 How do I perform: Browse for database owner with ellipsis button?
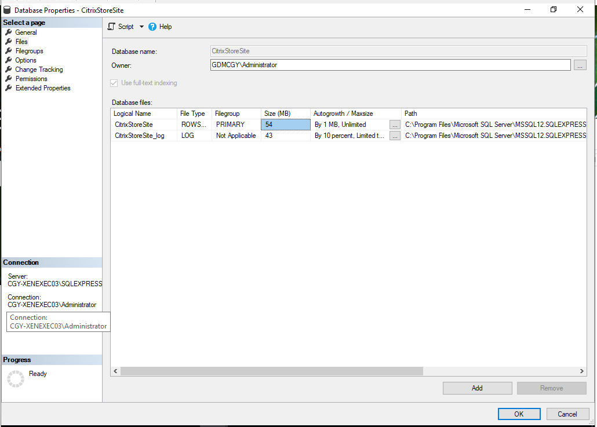point(580,65)
